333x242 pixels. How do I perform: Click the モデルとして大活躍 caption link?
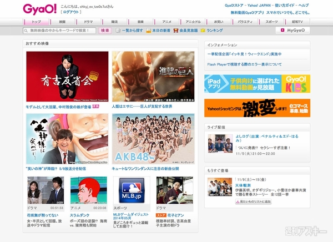[58, 107]
